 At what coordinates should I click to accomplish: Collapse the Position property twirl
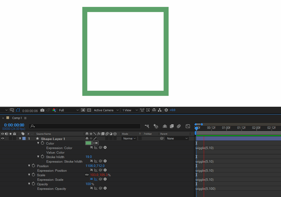coord(29,166)
